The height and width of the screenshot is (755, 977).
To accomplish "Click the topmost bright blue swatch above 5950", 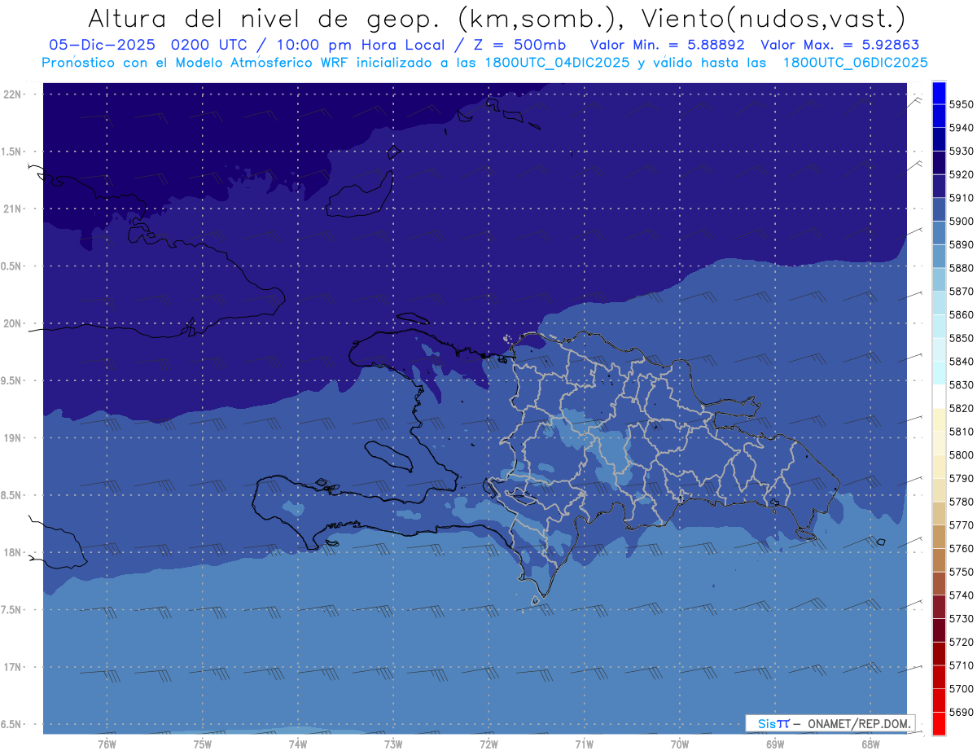I will (x=939, y=93).
